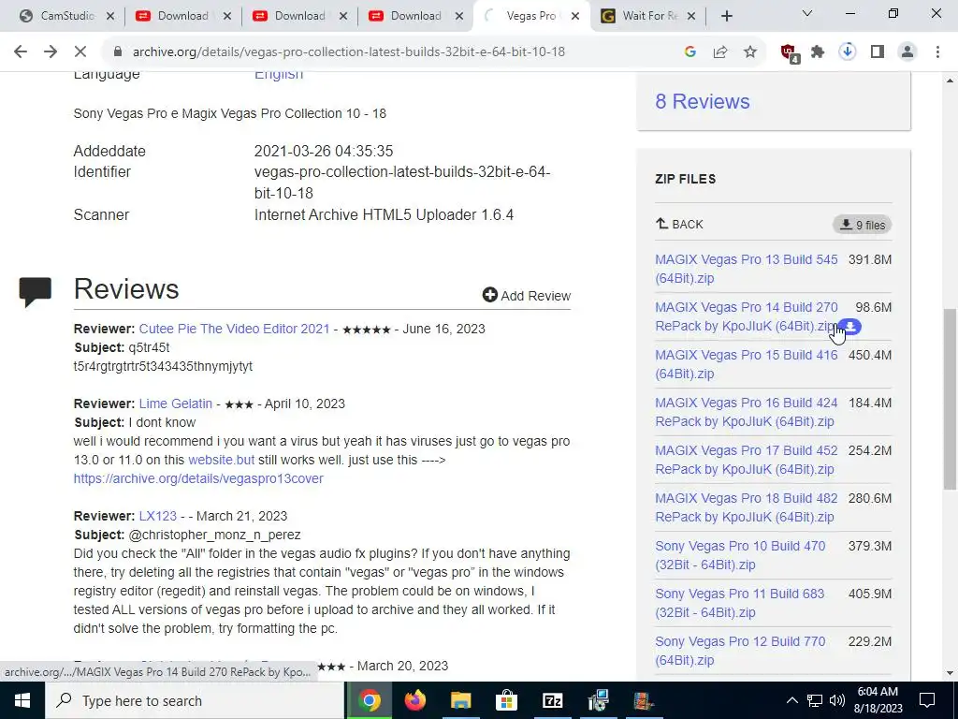This screenshot has height=719, width=958.
Task: Open the Chrome three-dot menu
Action: coord(937,52)
